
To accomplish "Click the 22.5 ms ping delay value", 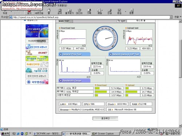I will 97,66.
